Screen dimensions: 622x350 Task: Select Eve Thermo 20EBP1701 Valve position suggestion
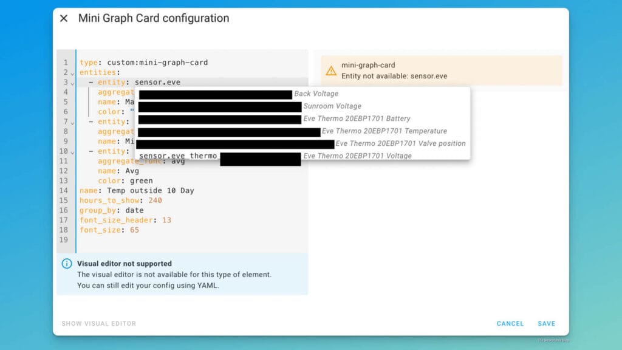point(304,143)
